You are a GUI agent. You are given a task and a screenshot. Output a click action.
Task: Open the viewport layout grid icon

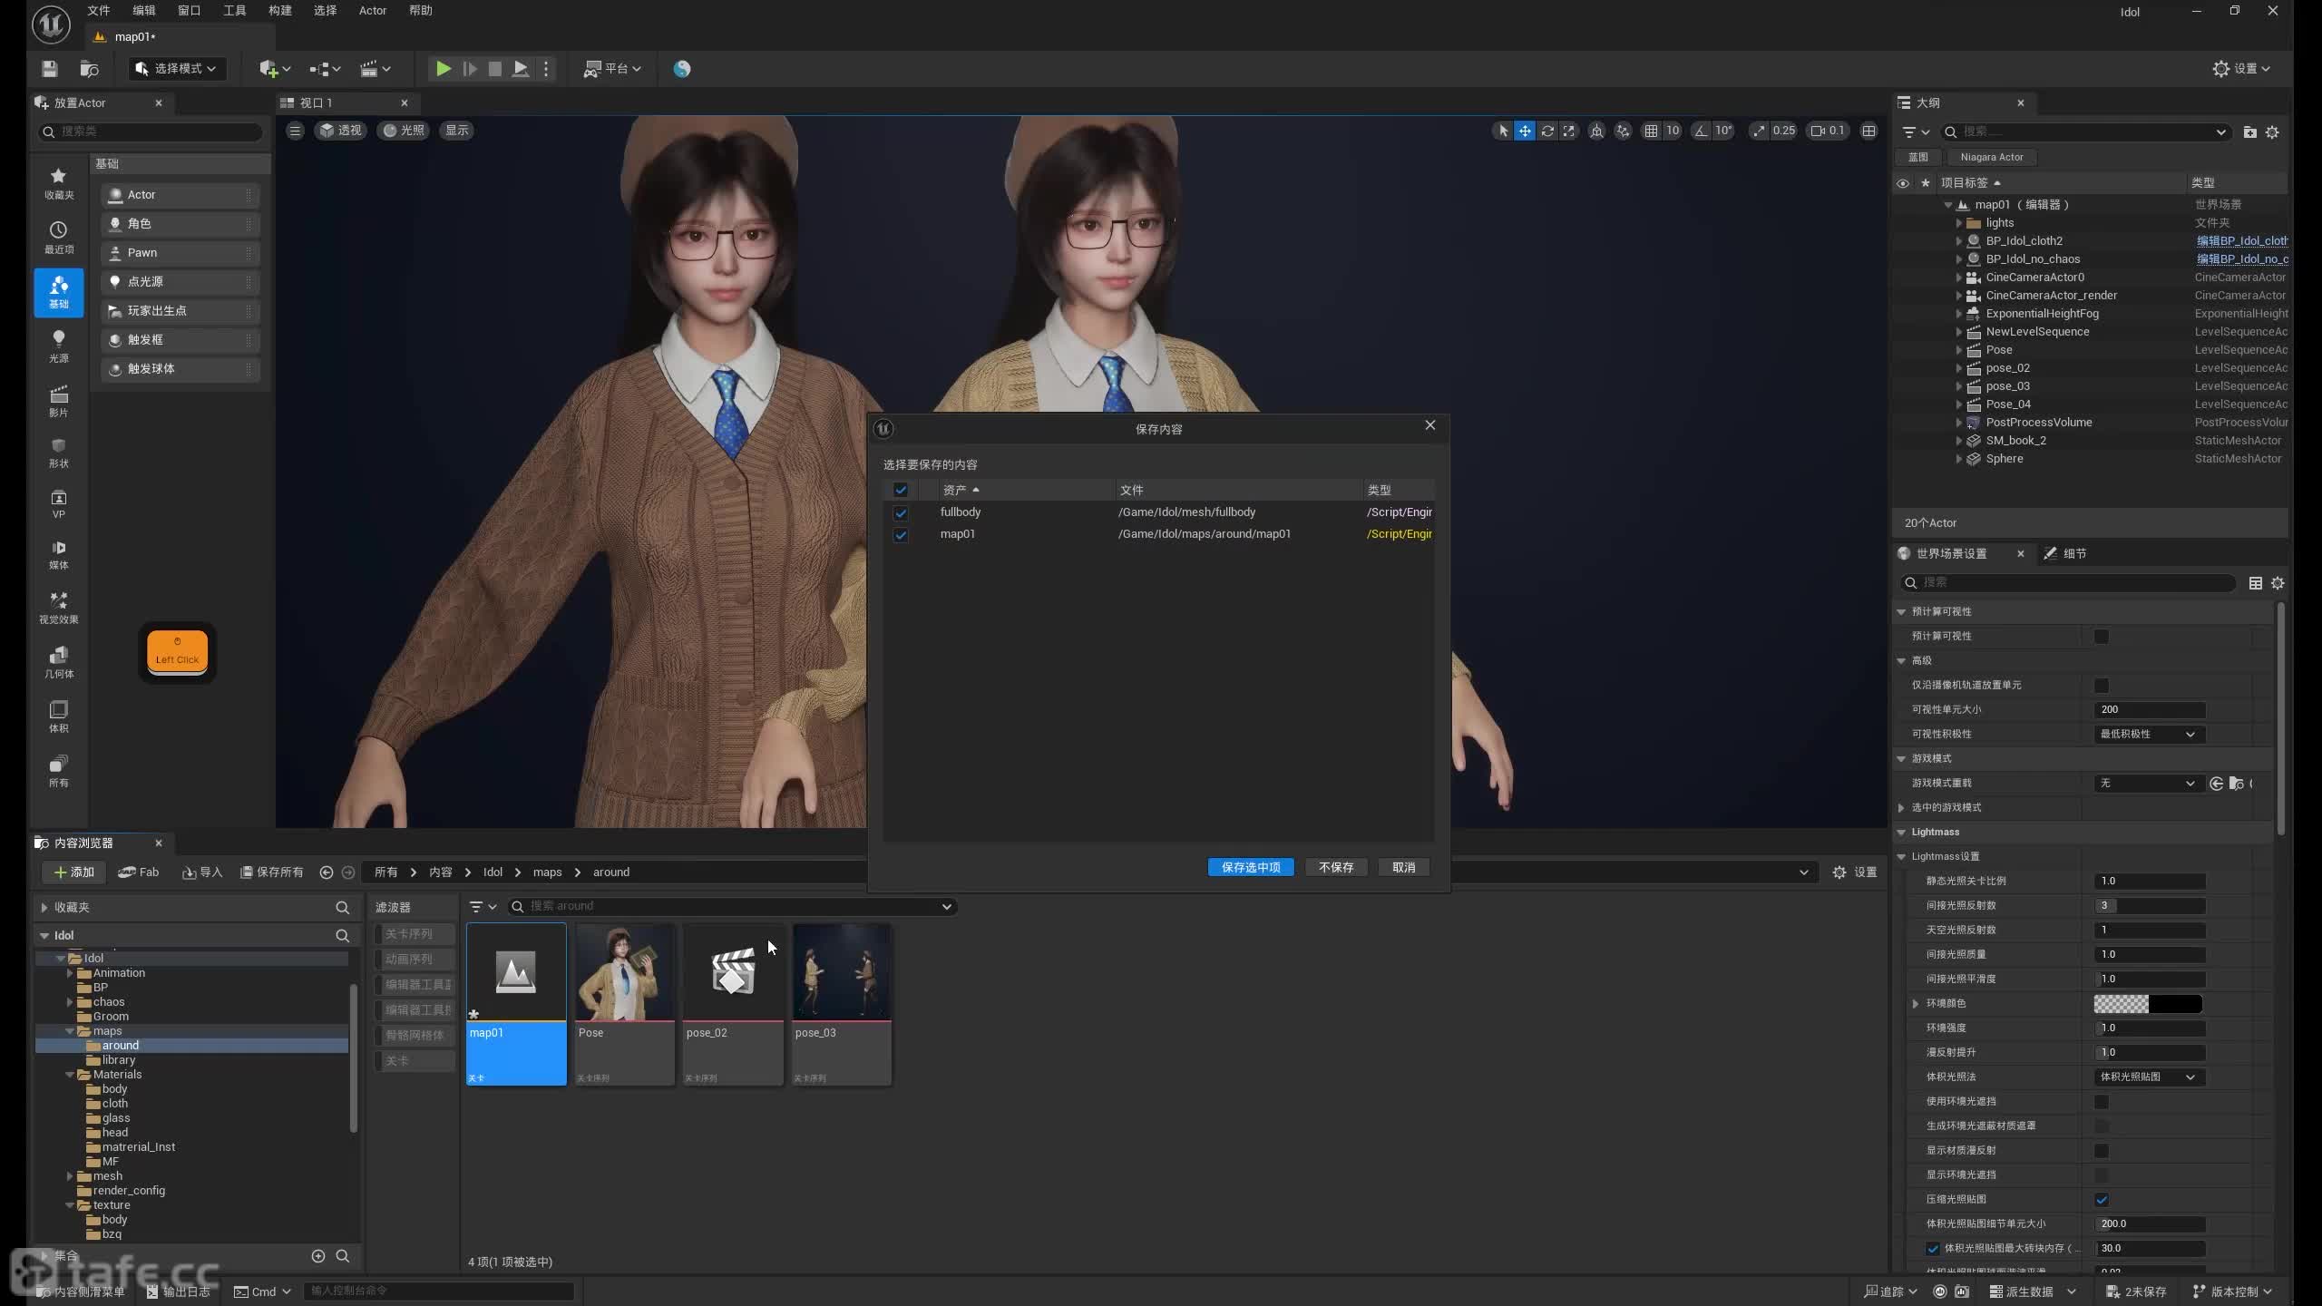(x=1869, y=131)
